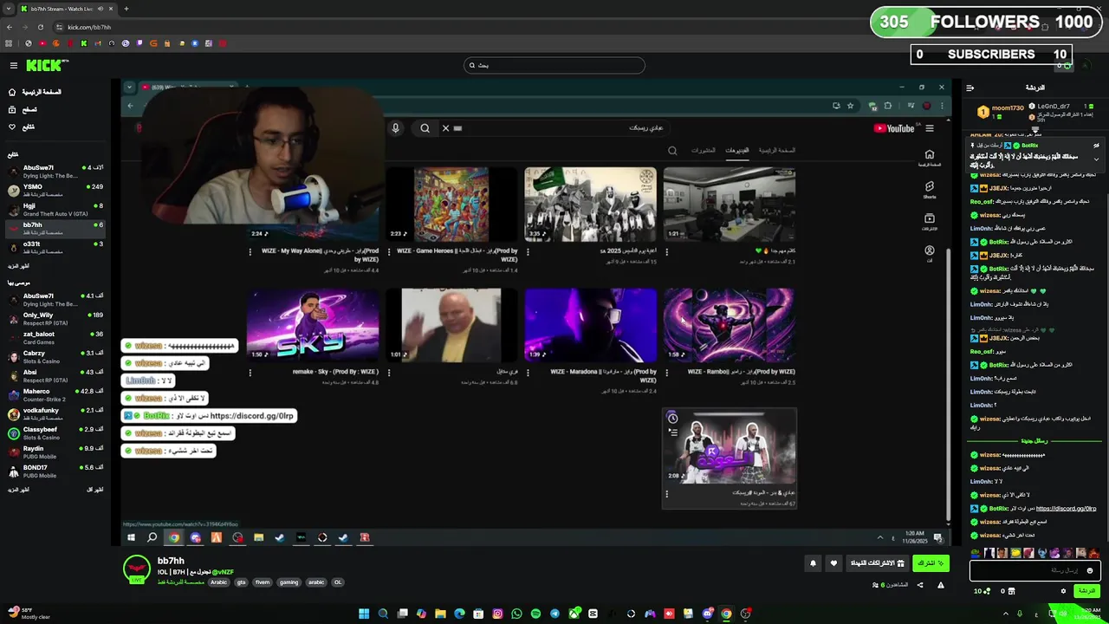Focus the Kick search box
This screenshot has height=624, width=1109.
coord(554,65)
